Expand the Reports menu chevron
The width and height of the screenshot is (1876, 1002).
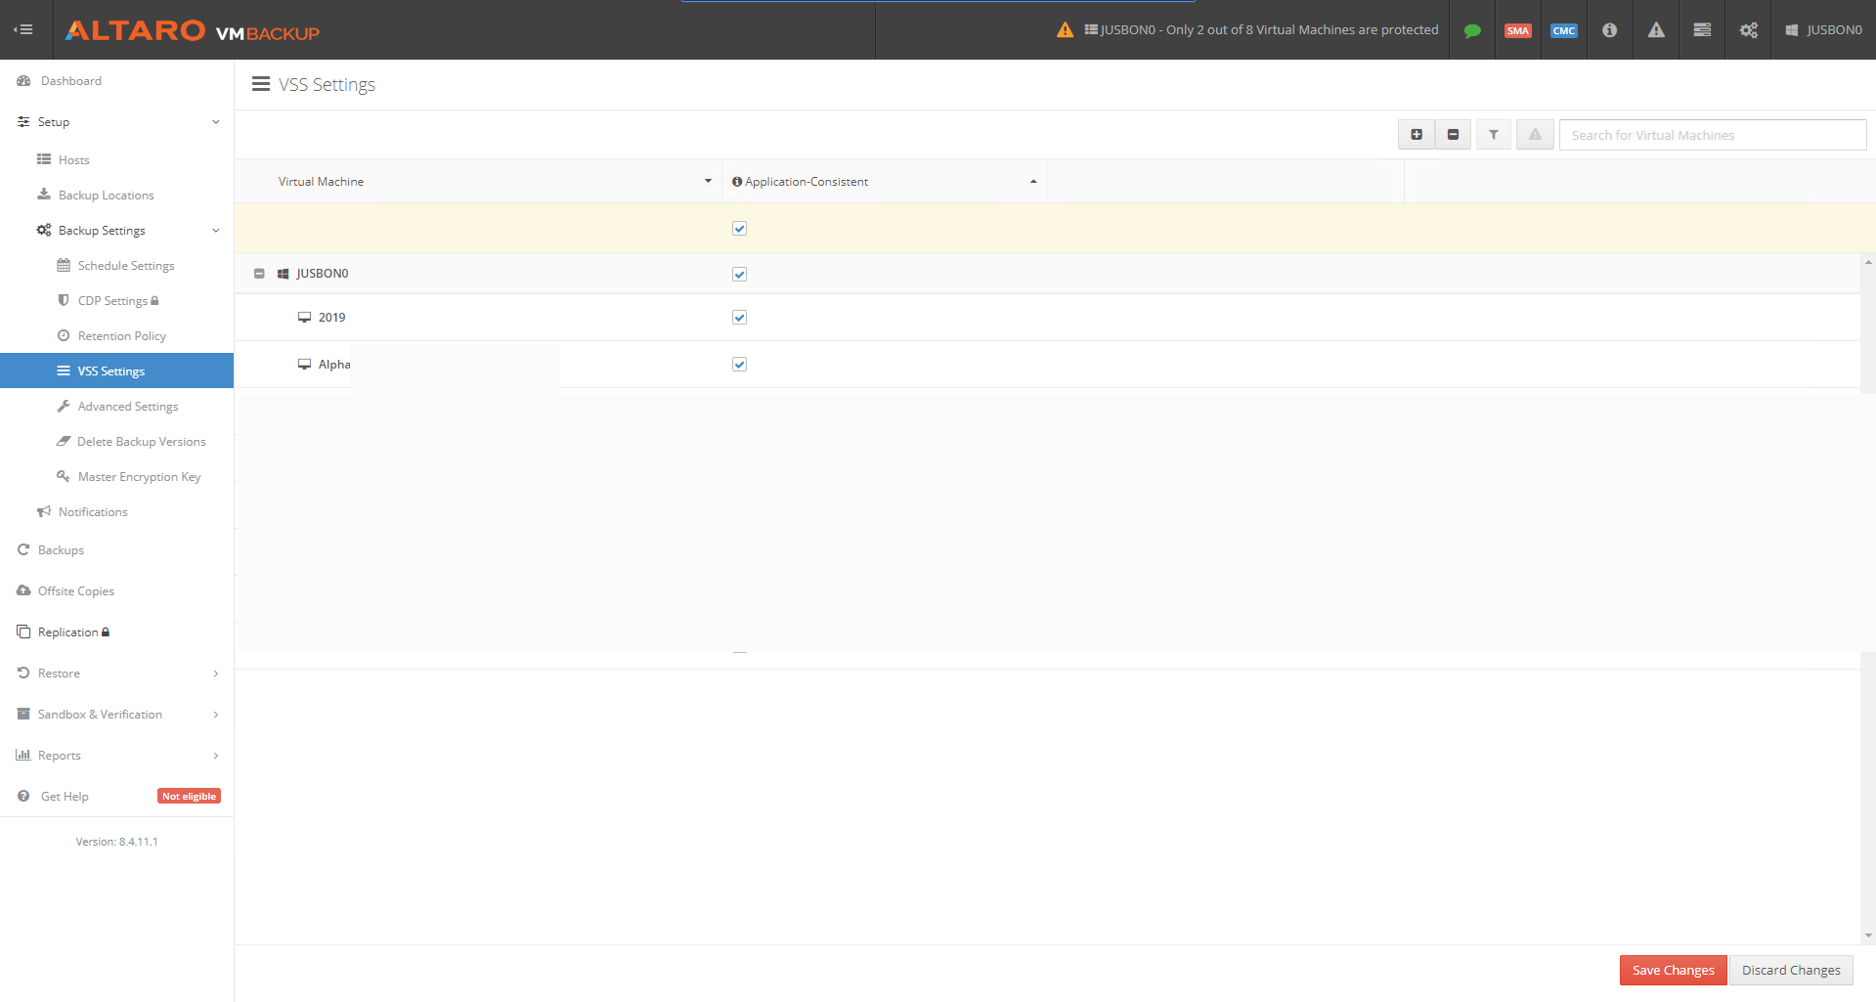[216, 756]
